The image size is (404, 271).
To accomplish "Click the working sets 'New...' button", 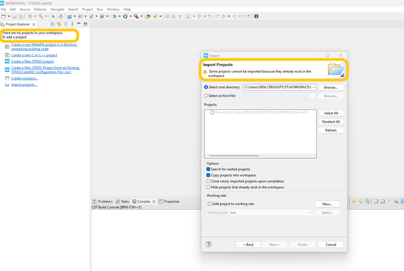I will (327, 204).
